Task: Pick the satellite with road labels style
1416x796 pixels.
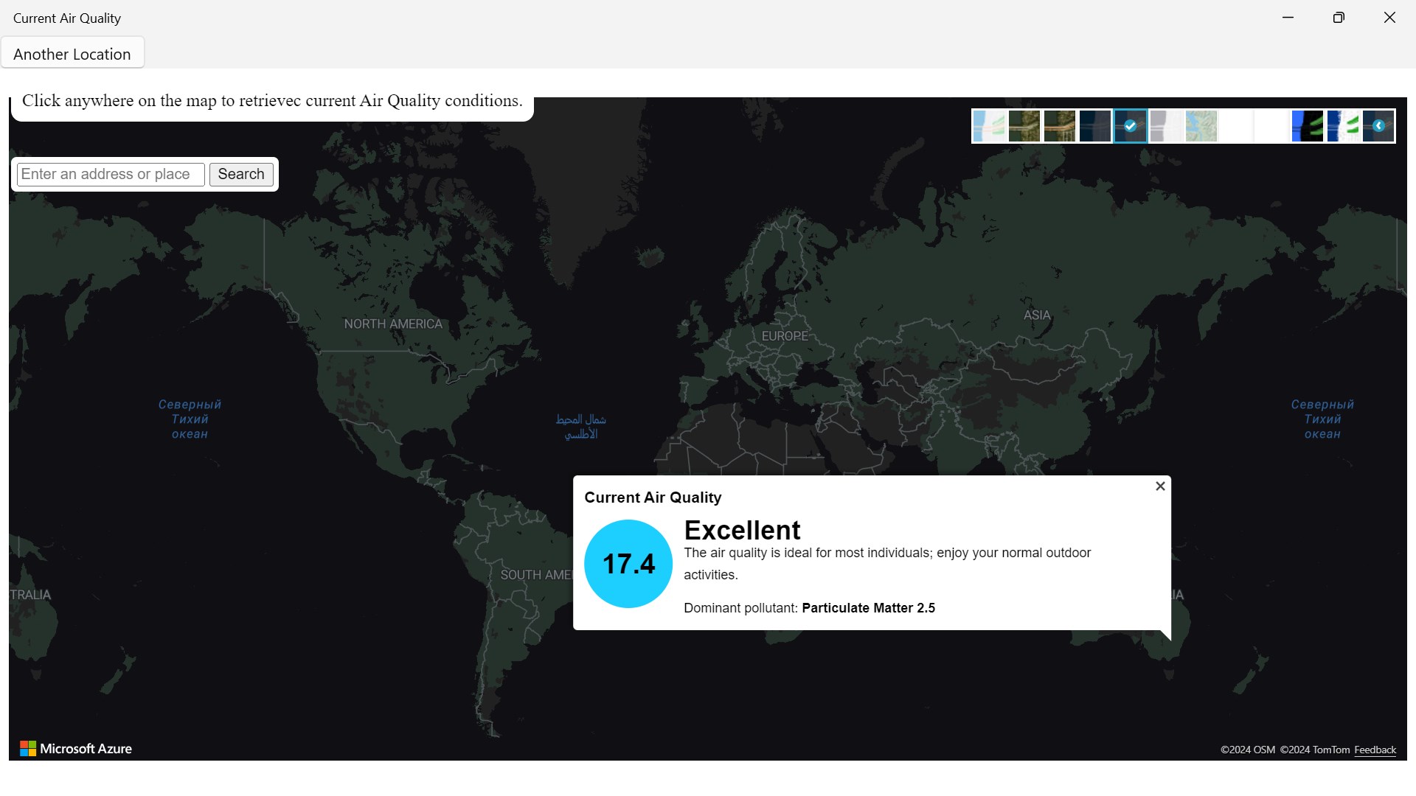Action: point(1059,126)
